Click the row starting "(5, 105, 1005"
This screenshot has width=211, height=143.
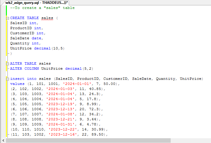(56, 104)
